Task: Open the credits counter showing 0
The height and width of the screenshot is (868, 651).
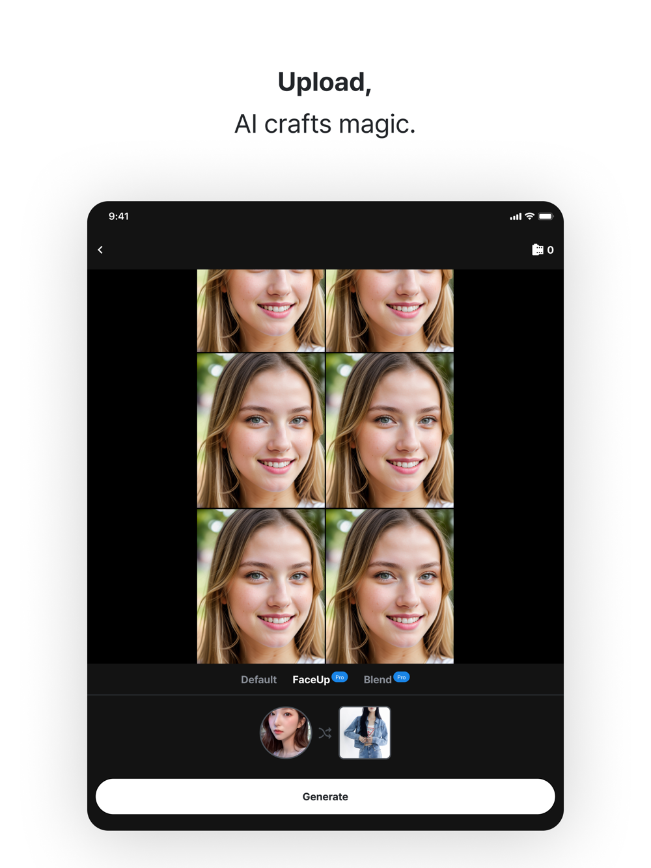Action: tap(543, 250)
